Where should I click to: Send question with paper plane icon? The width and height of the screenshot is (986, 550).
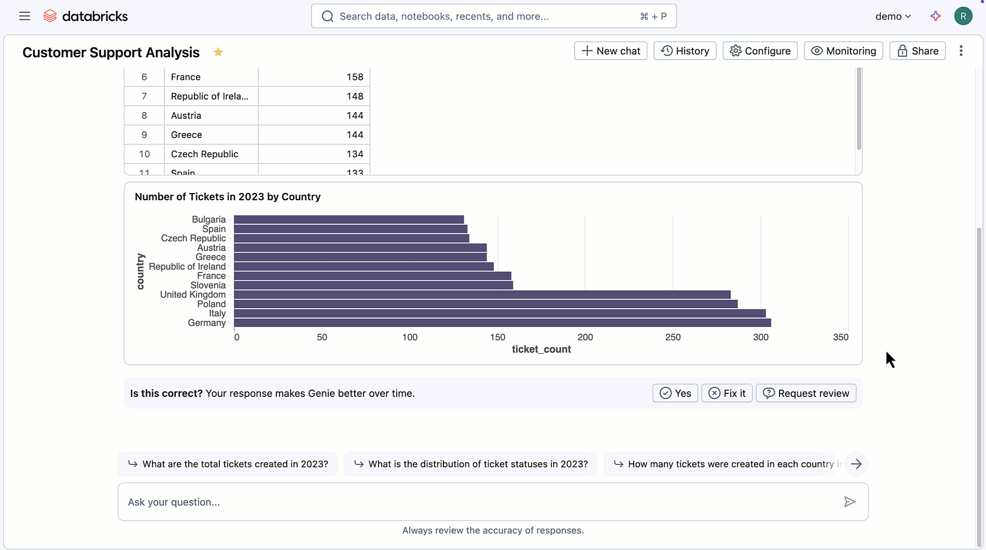click(849, 502)
